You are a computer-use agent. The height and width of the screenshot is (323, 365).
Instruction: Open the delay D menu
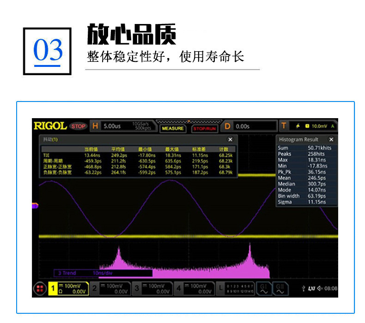pos(227,126)
